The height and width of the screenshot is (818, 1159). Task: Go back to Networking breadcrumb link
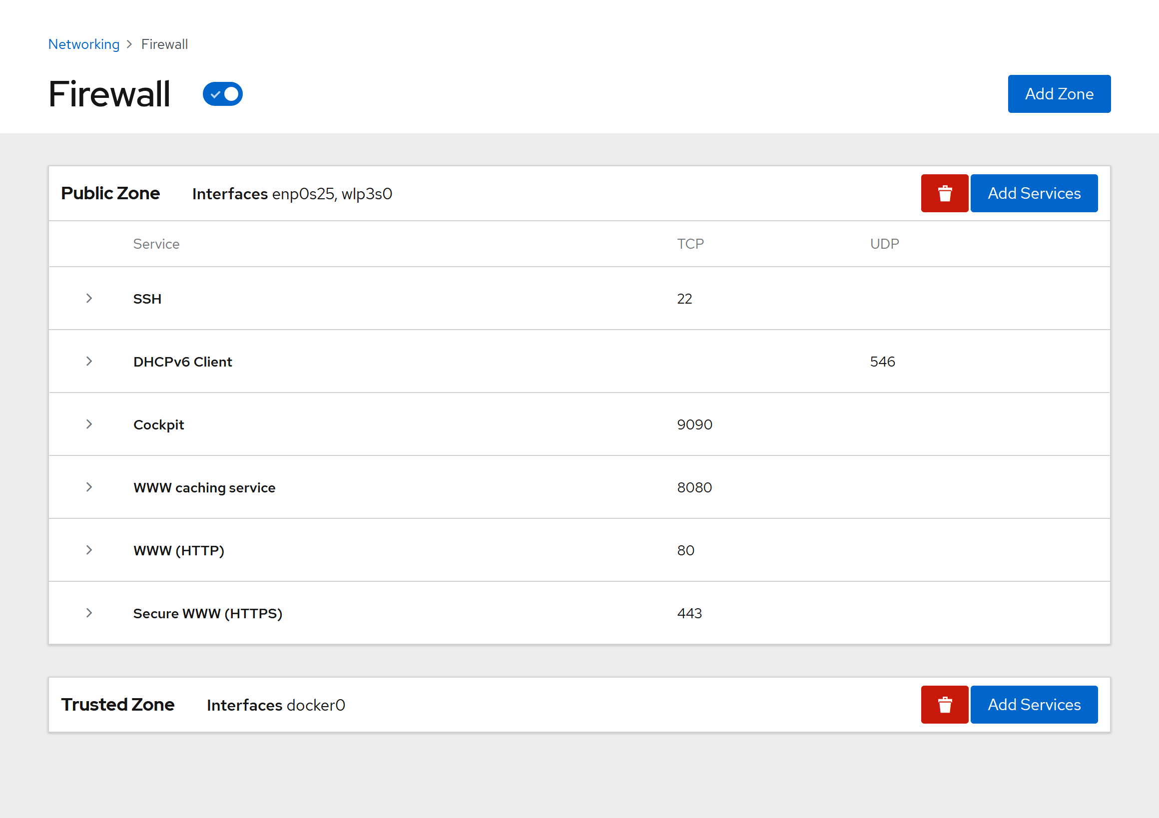(84, 44)
